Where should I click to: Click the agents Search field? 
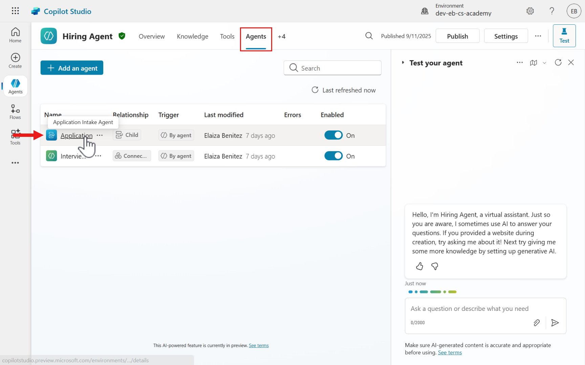tap(332, 68)
